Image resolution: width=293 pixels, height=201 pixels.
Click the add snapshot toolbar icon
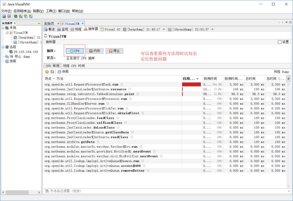tap(31, 16)
